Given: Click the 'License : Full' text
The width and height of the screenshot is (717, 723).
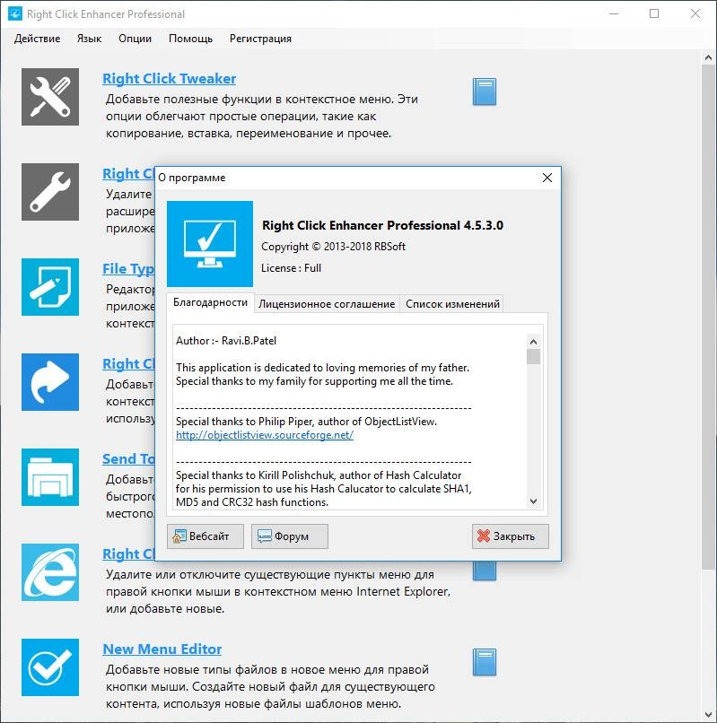Looking at the screenshot, I should [291, 268].
